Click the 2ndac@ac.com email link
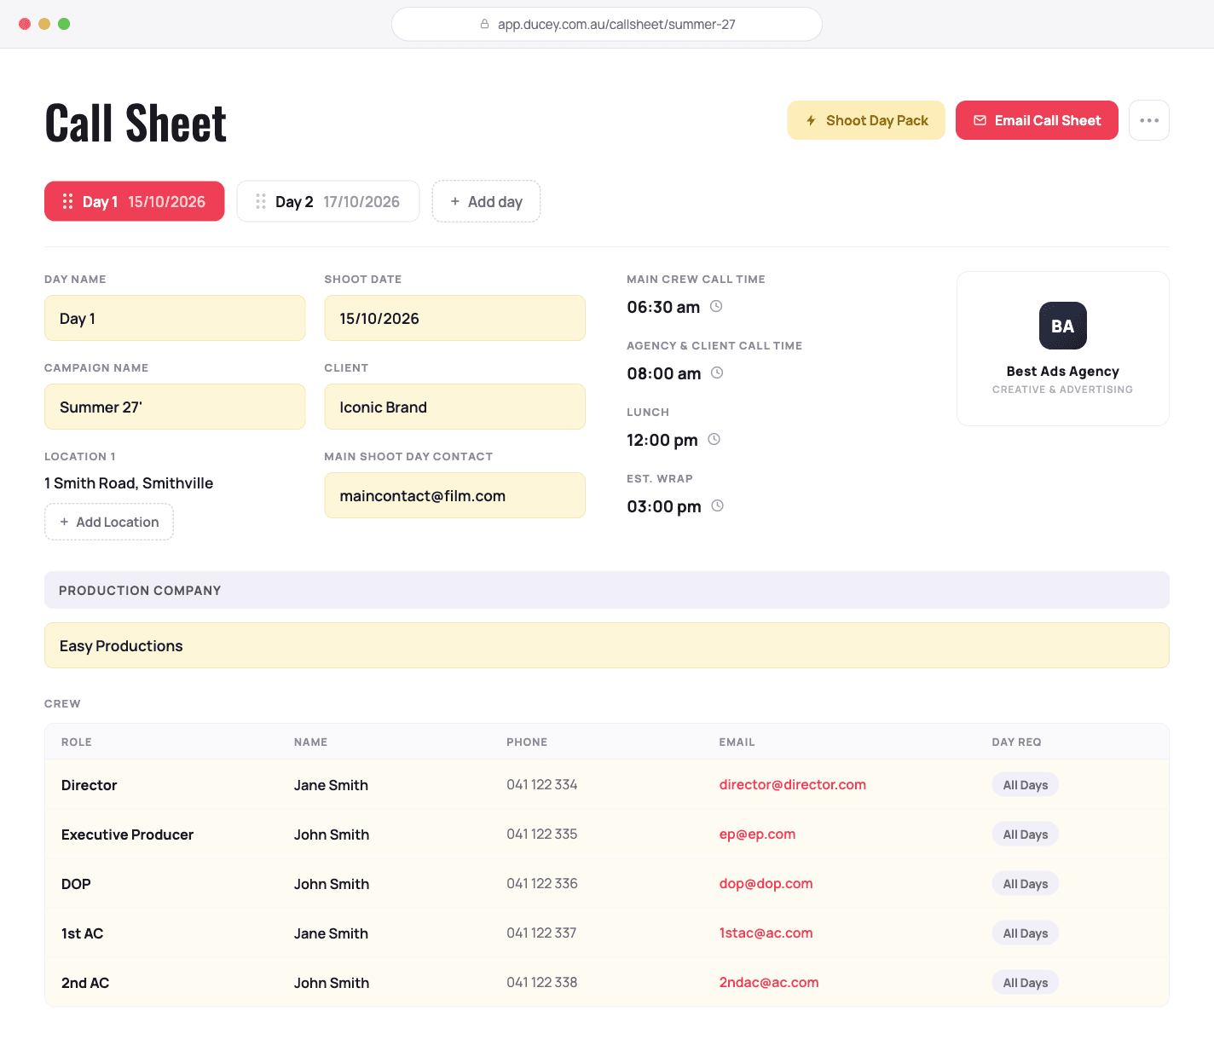This screenshot has width=1214, height=1057. point(769,983)
